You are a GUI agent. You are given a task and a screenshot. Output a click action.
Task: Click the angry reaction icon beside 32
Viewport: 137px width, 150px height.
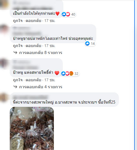(71, 73)
